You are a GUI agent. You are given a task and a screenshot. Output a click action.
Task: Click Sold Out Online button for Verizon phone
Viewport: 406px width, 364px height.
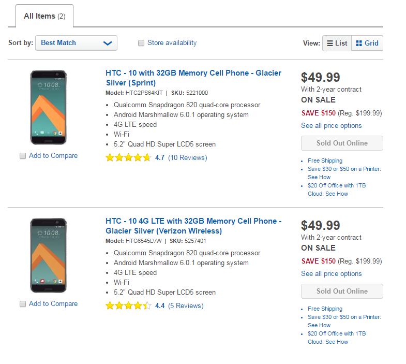point(342,291)
